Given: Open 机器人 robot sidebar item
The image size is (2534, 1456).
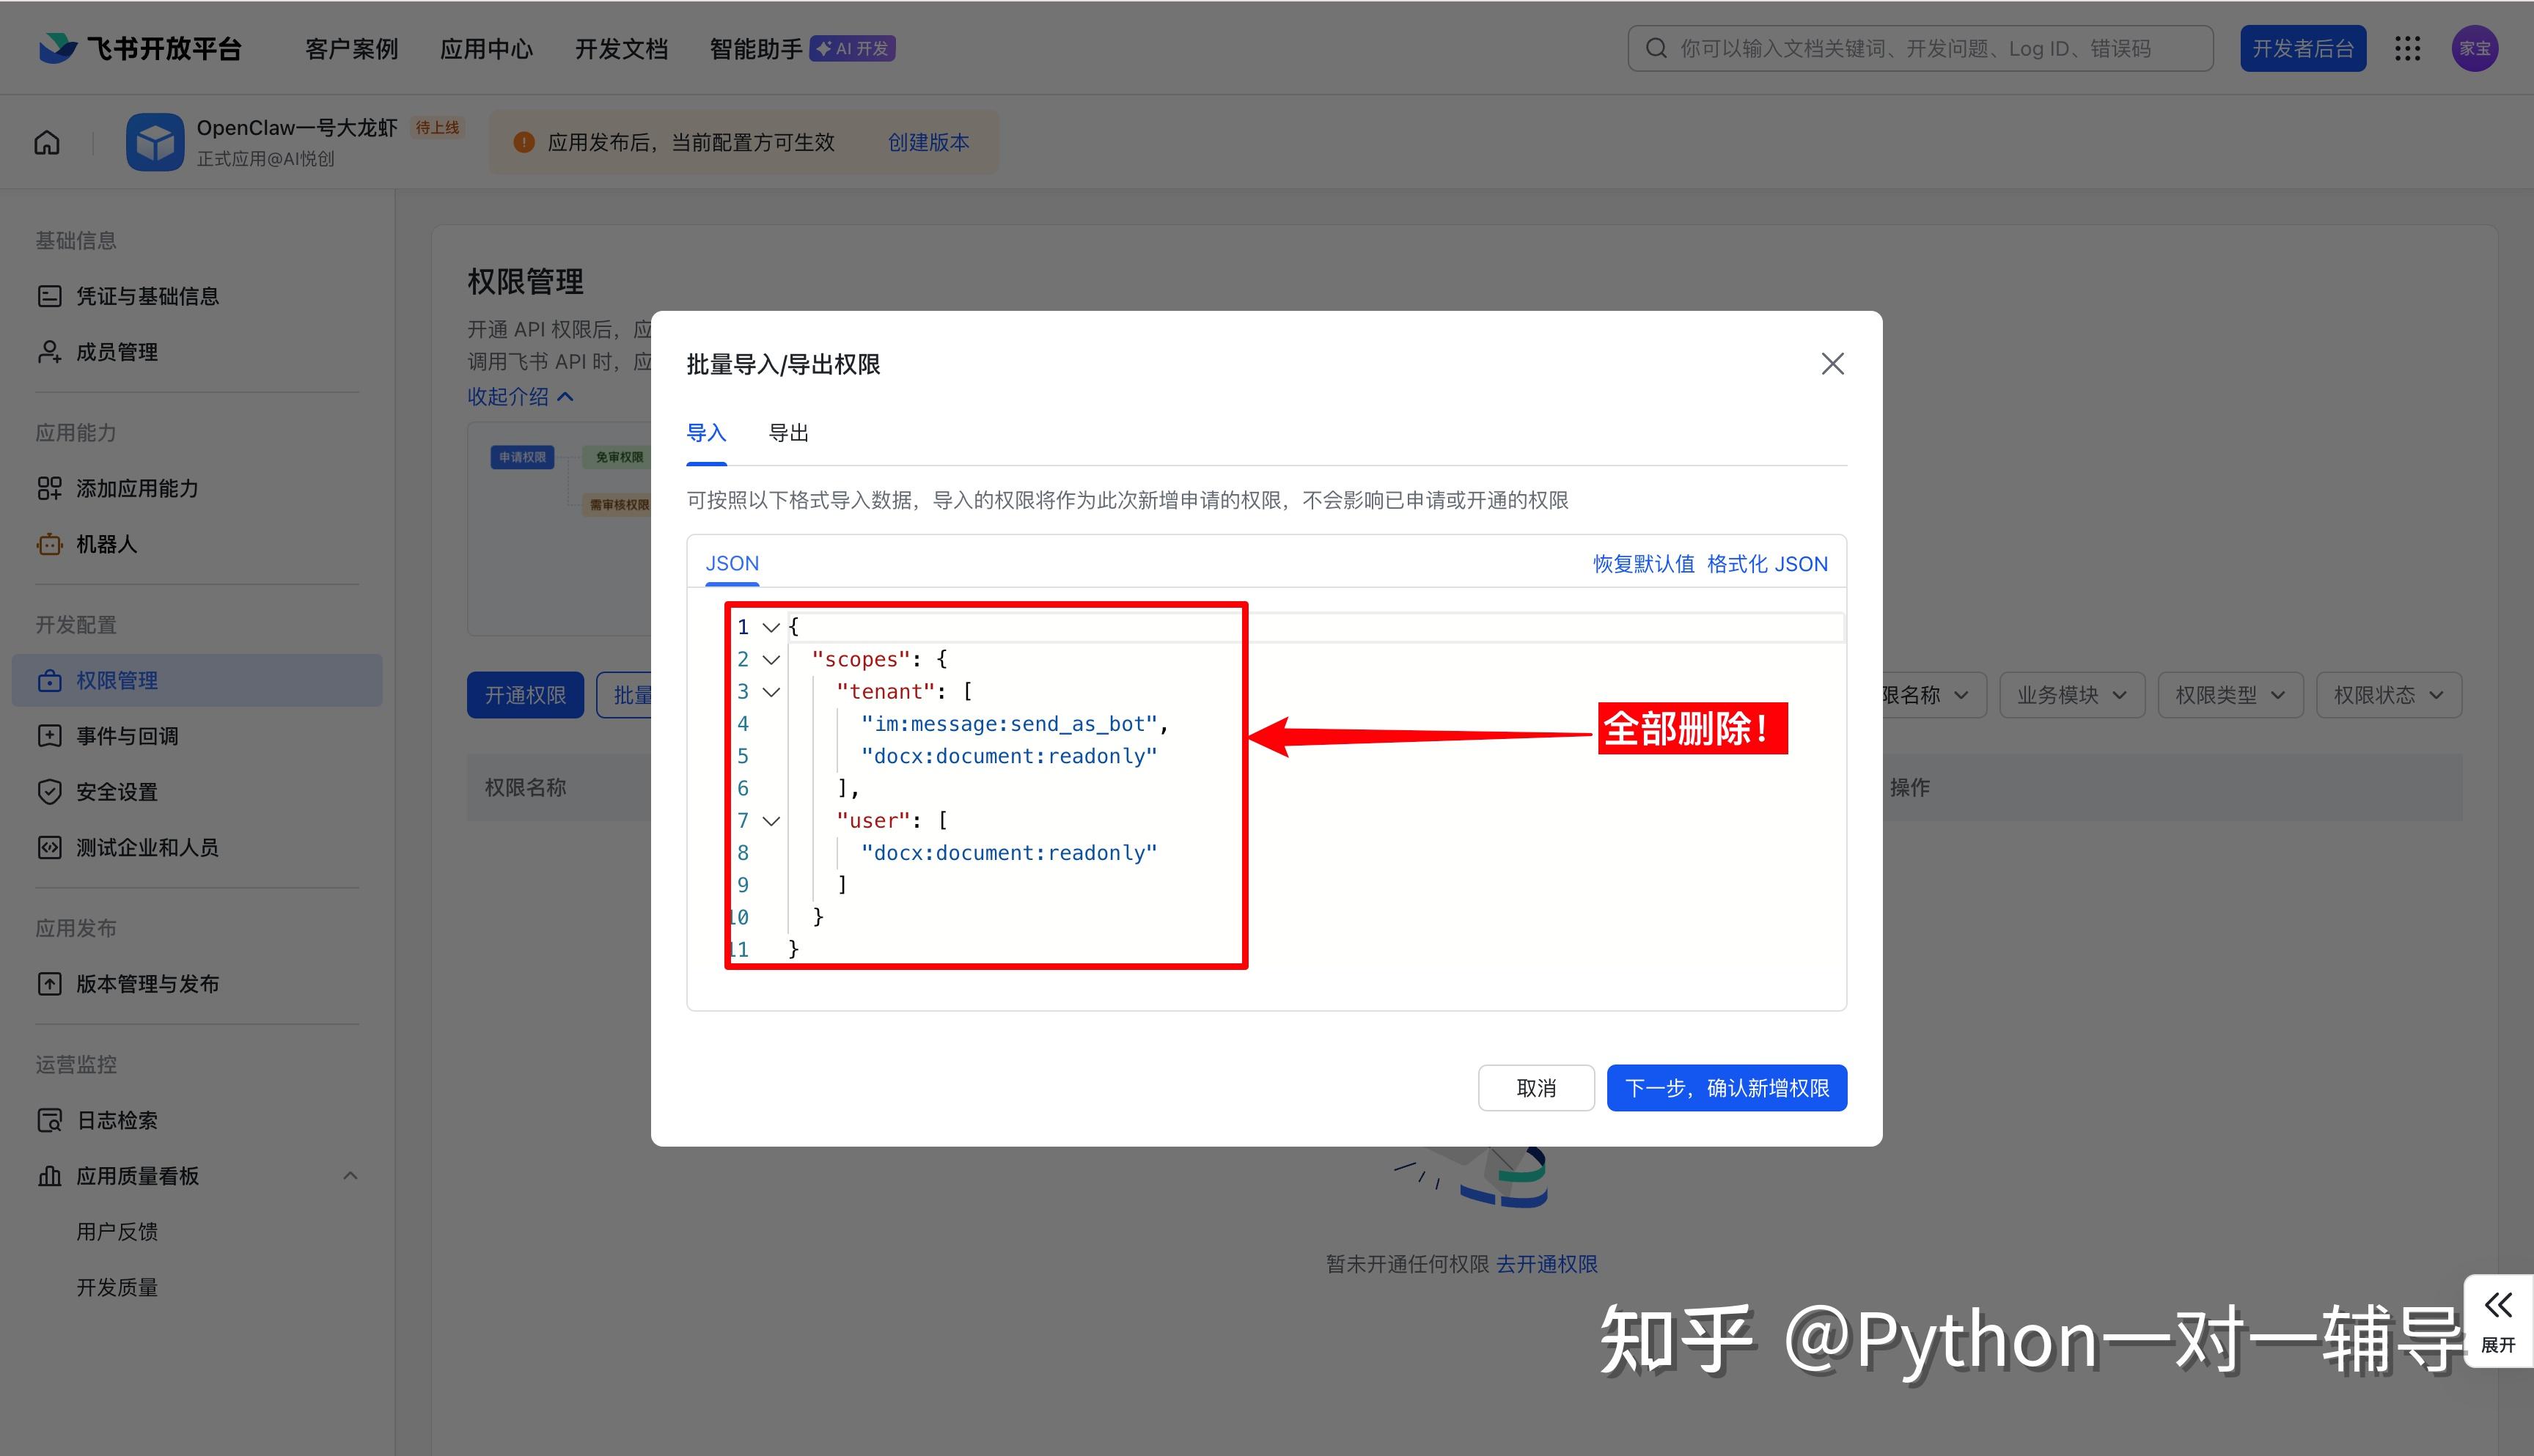Looking at the screenshot, I should 106,544.
